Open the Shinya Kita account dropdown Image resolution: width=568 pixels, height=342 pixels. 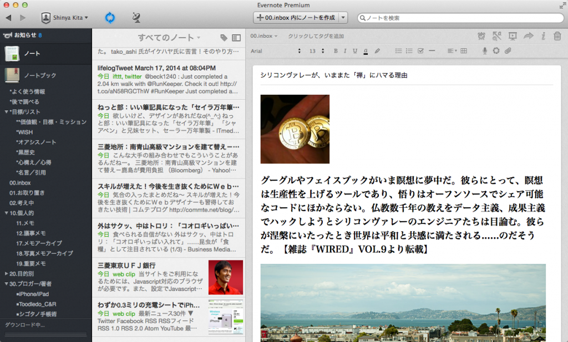(65, 18)
